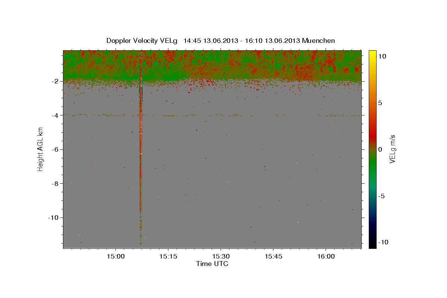Click the colorbar value 5
Screen dimensions: 447x298
[380, 103]
